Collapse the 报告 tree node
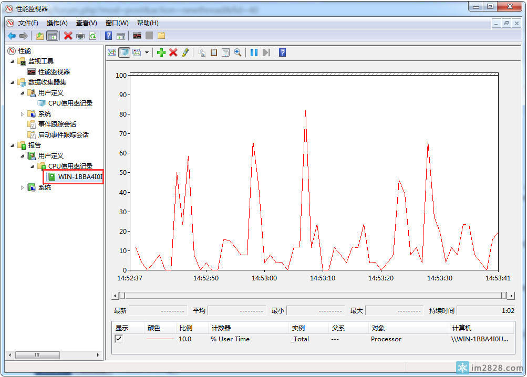The height and width of the screenshot is (377, 527). point(12,145)
